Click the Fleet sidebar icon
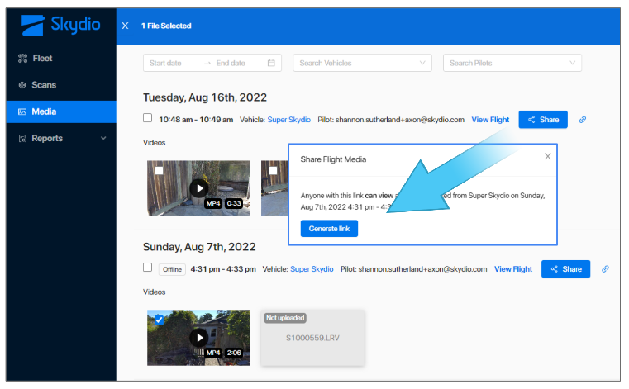 click(22, 59)
